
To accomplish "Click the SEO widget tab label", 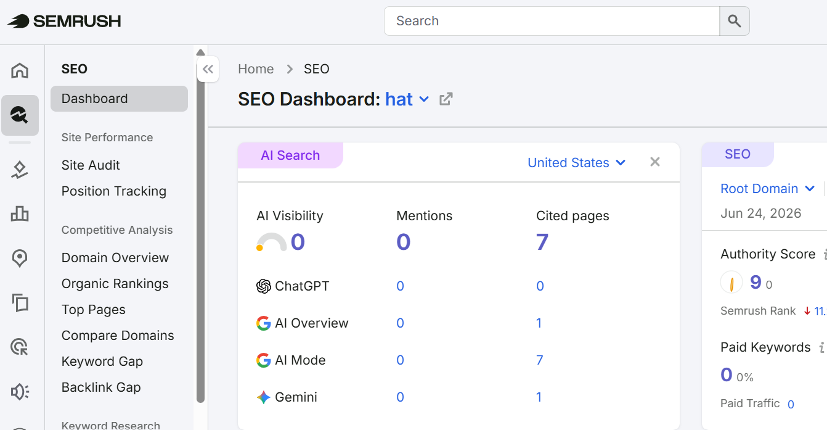I will [x=738, y=154].
